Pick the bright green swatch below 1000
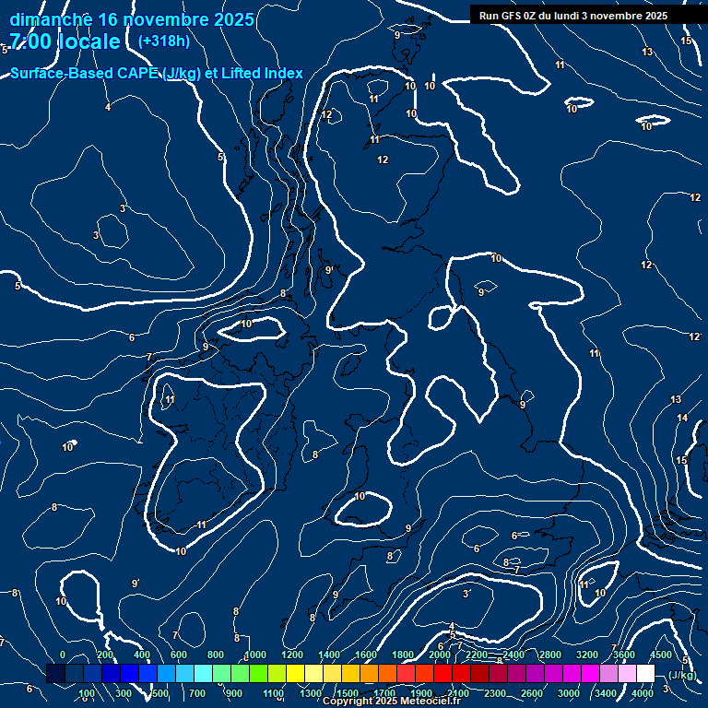Image resolution: width=708 pixels, height=708 pixels. (x=258, y=673)
